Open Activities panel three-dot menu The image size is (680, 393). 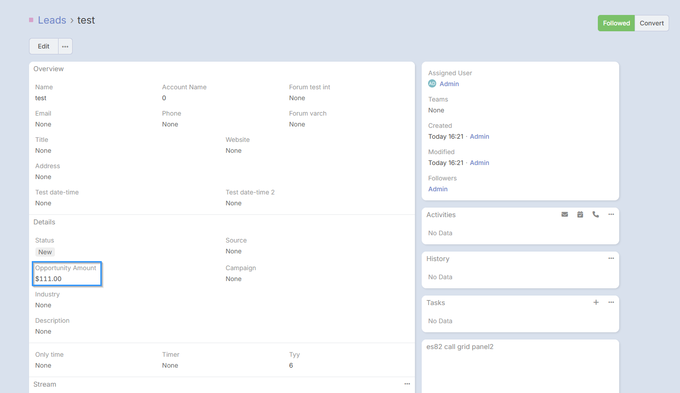(x=611, y=214)
